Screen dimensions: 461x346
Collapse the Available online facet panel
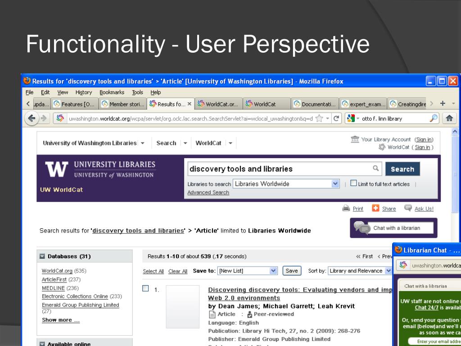coord(42,344)
